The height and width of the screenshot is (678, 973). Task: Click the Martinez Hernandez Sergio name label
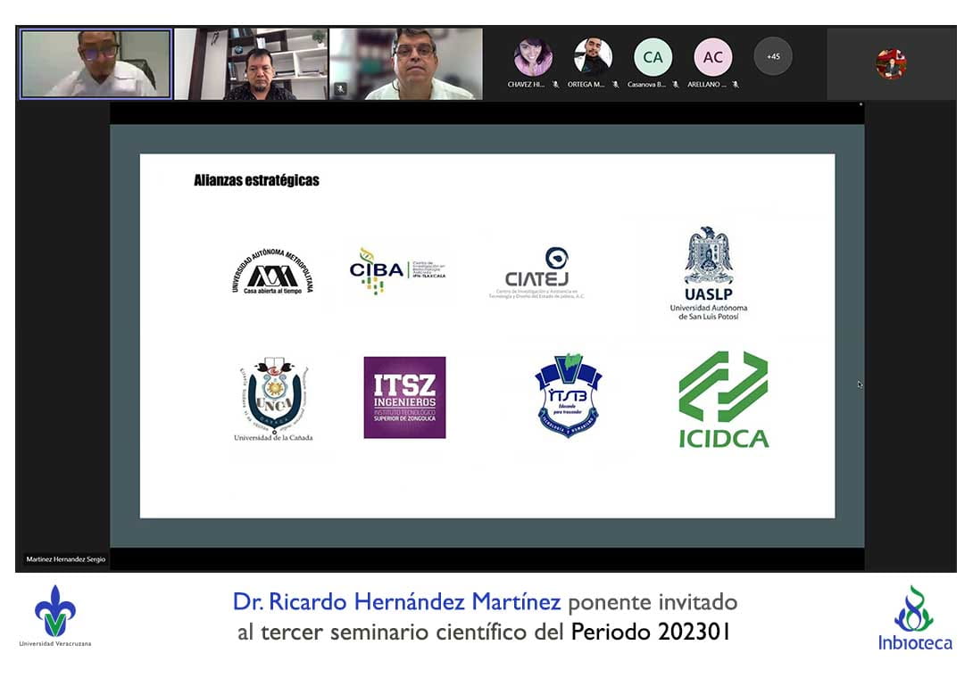[66, 559]
